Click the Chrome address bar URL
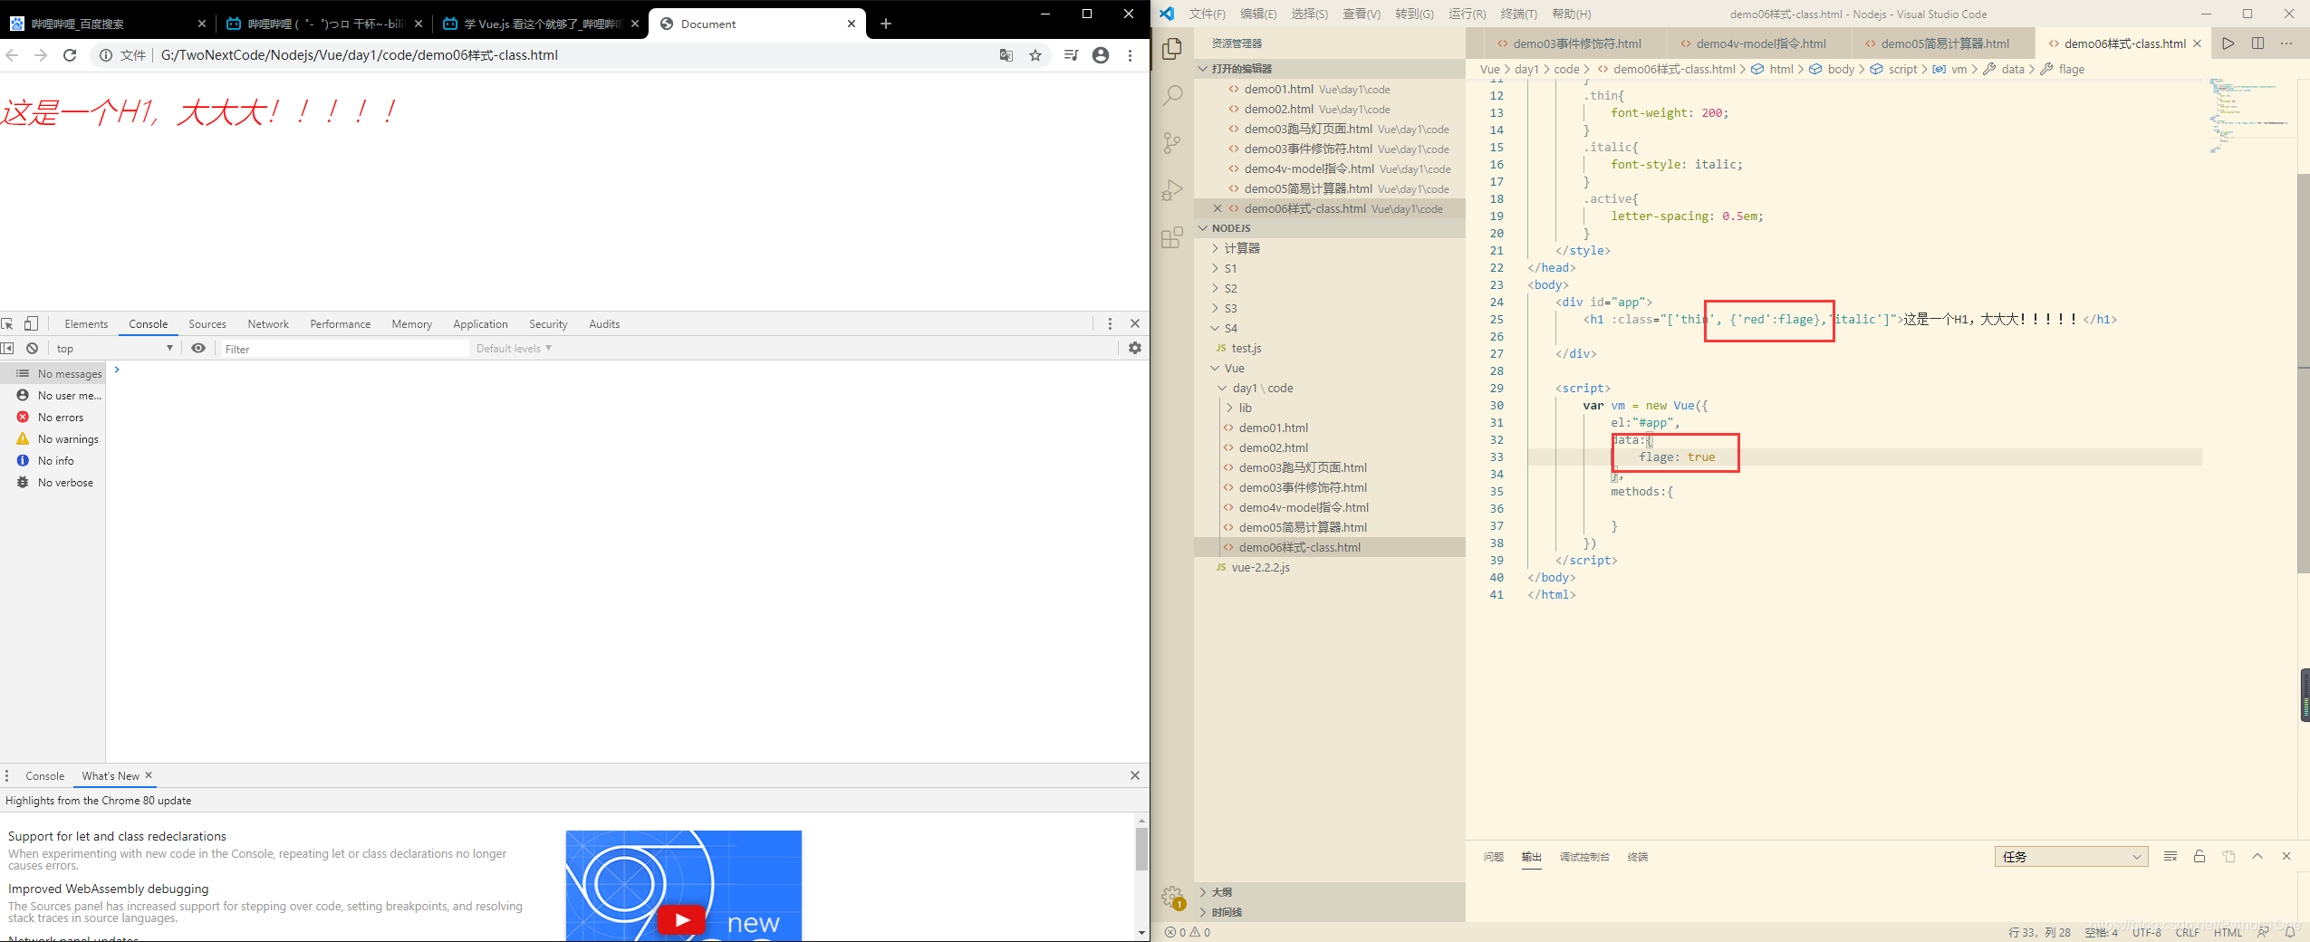The image size is (2310, 942). pos(359,55)
